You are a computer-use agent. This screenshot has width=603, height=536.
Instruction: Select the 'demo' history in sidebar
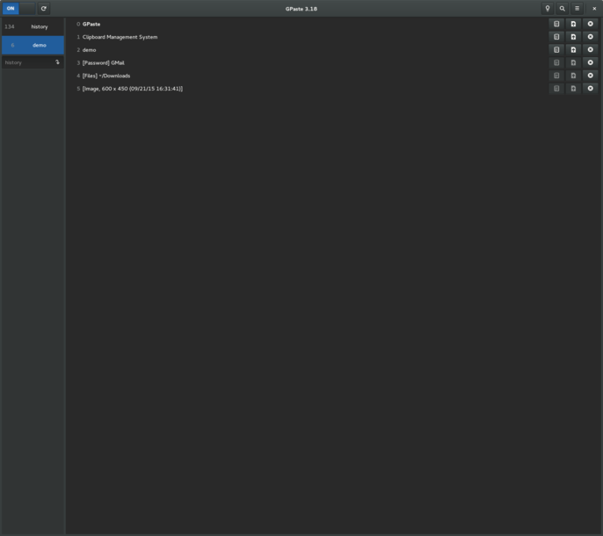(x=33, y=45)
